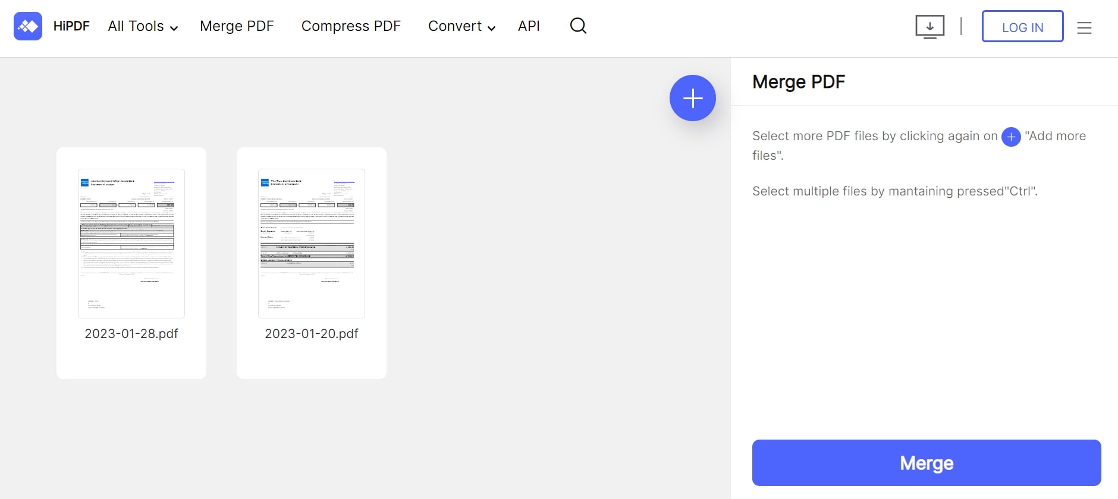Click the HiPDF brand name
1118x499 pixels.
71,26
